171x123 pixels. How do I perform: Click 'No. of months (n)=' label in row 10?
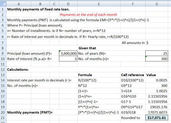click(x=93, y=59)
